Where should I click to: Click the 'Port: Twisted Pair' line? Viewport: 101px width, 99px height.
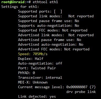tap(37, 68)
